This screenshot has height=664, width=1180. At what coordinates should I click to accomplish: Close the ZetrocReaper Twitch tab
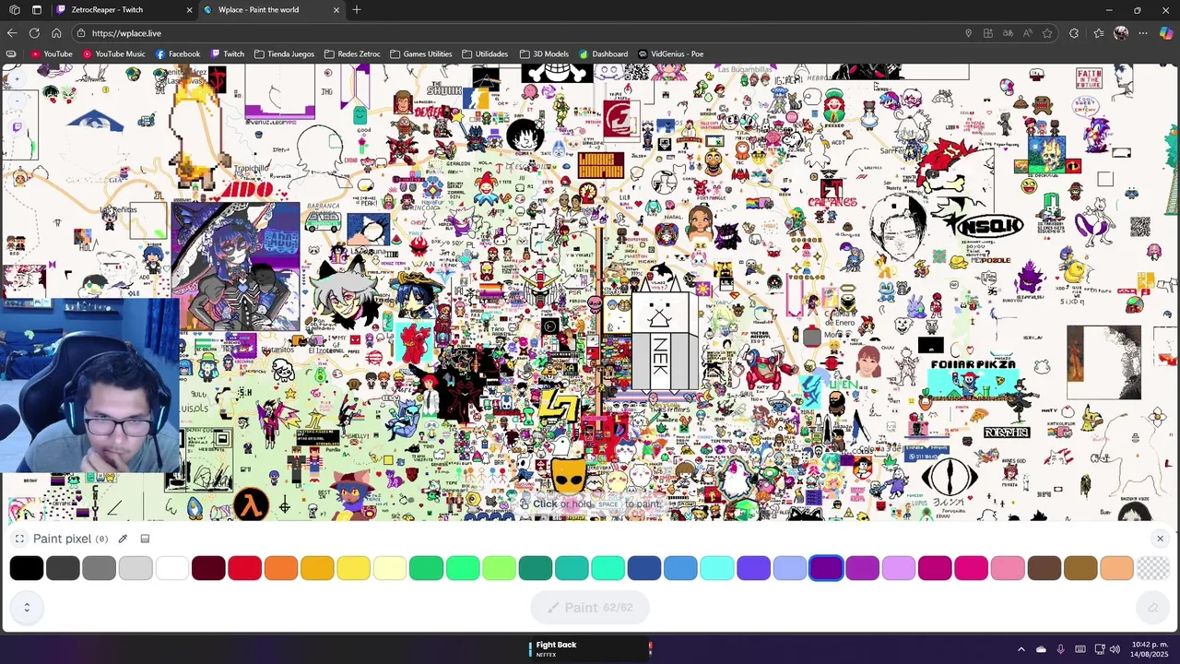tap(190, 10)
